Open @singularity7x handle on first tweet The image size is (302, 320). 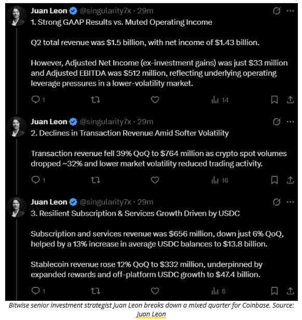click(x=105, y=11)
